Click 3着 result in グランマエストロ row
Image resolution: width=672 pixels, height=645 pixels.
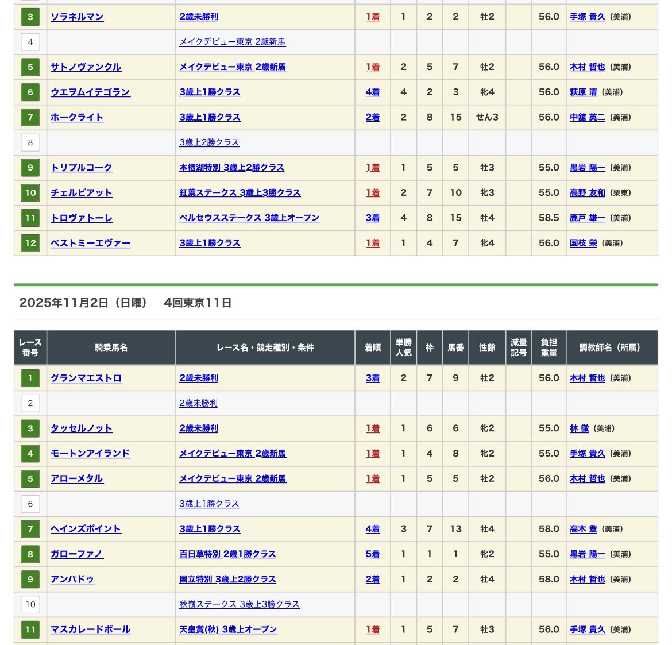(x=372, y=378)
